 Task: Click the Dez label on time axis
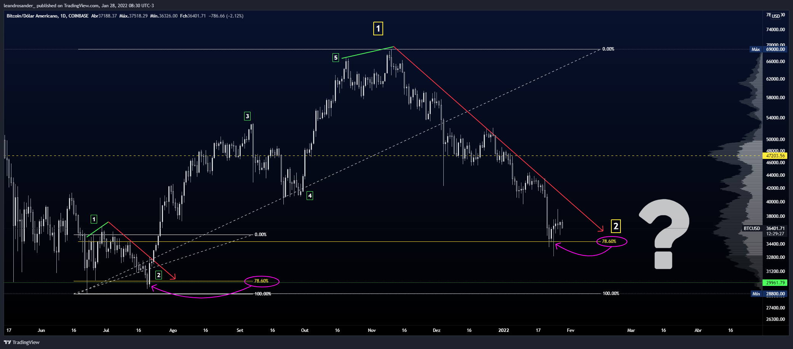coord(436,330)
